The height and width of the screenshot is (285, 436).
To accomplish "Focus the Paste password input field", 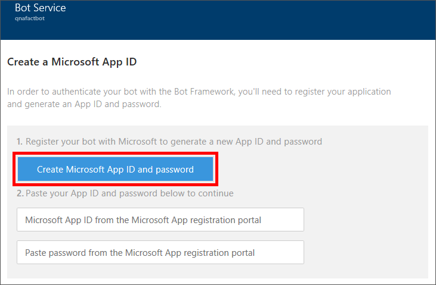I will pos(160,252).
